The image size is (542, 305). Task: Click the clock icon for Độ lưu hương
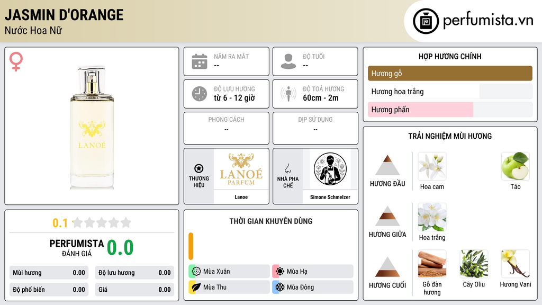200,94
